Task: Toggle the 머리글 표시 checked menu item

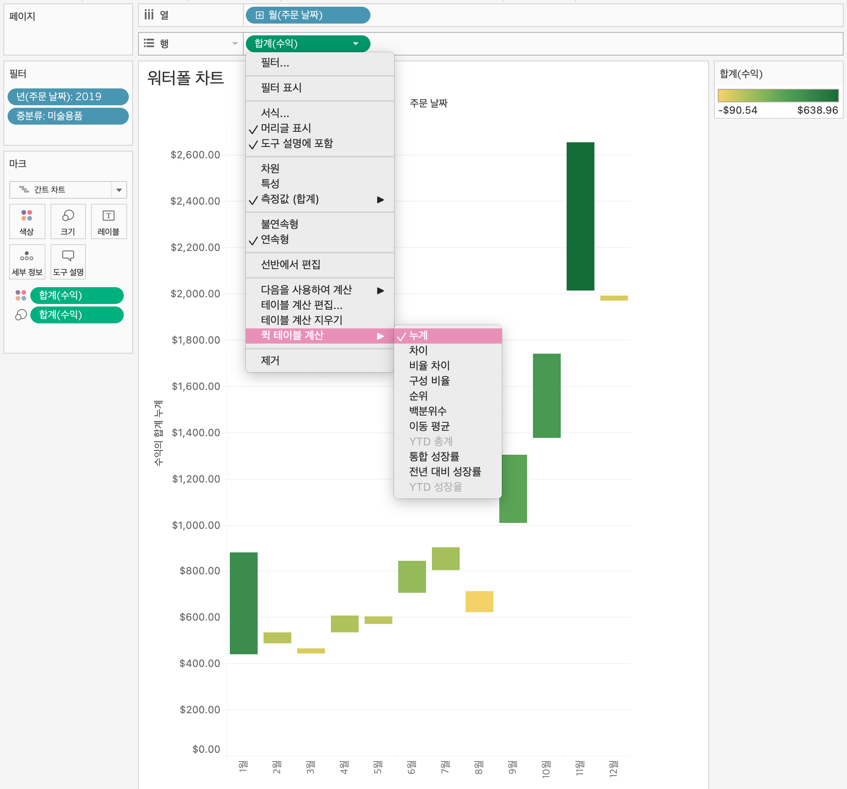Action: click(285, 128)
